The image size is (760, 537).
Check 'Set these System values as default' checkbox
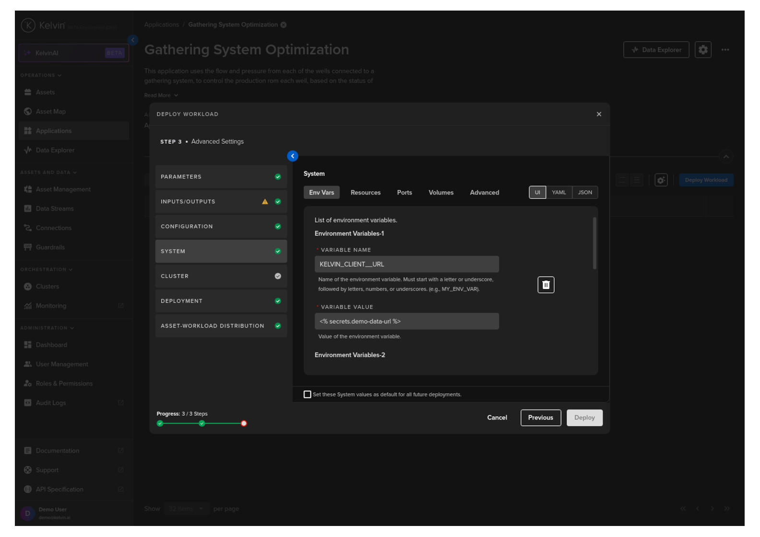point(308,395)
